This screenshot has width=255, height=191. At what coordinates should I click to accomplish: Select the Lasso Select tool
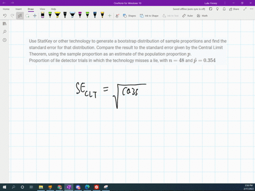pos(27,16)
